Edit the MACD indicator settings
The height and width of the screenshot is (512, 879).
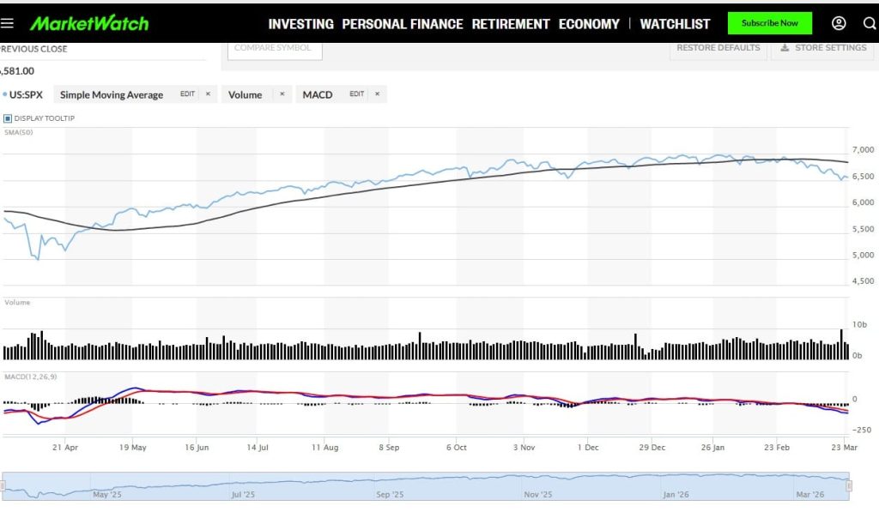point(356,94)
